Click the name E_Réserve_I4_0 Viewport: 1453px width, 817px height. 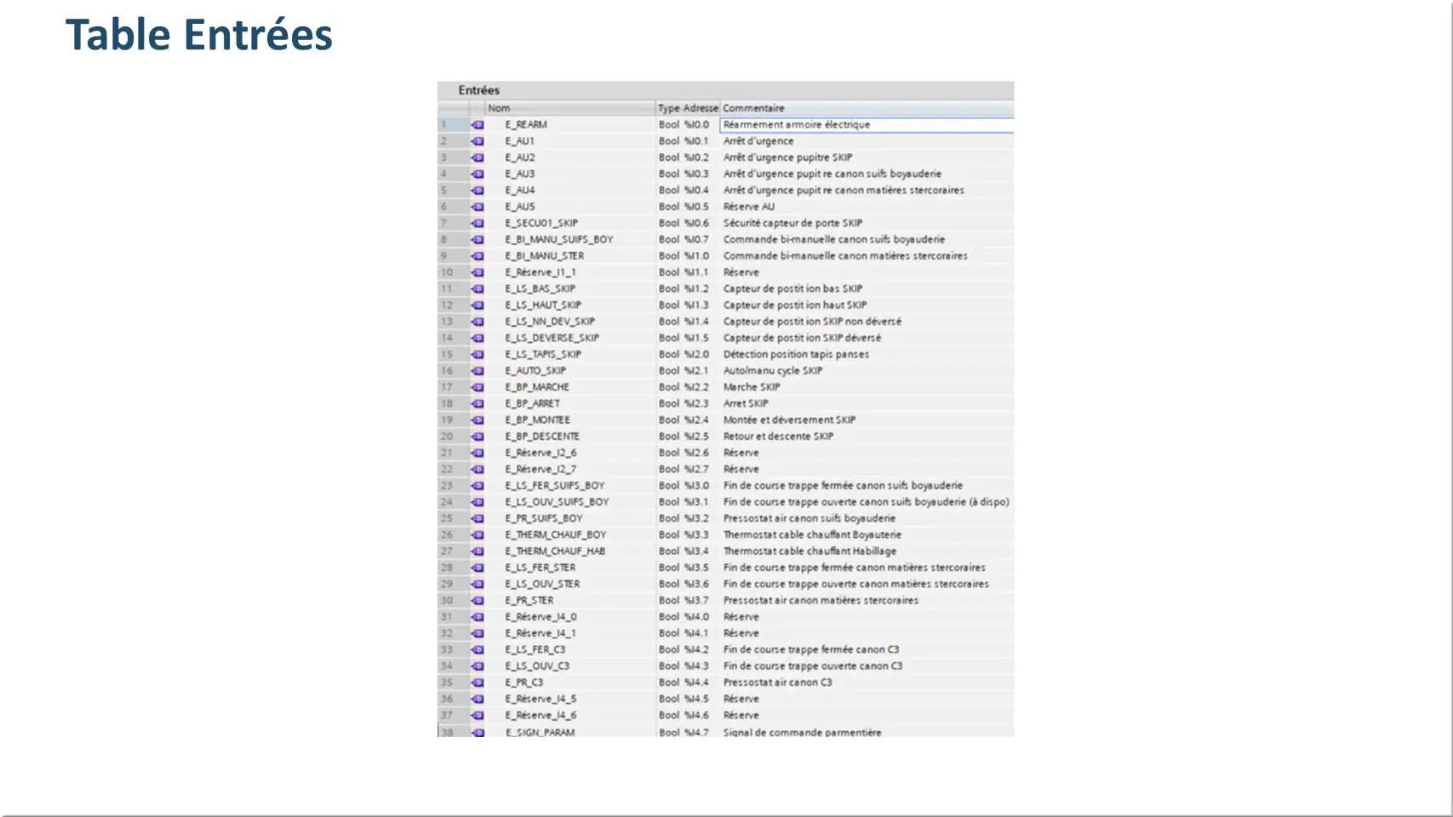(541, 617)
